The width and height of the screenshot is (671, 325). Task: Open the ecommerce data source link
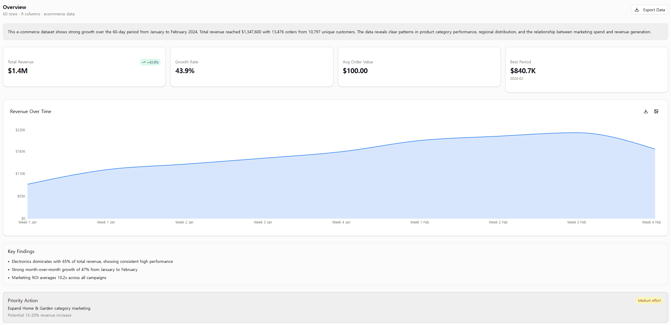[x=59, y=14]
